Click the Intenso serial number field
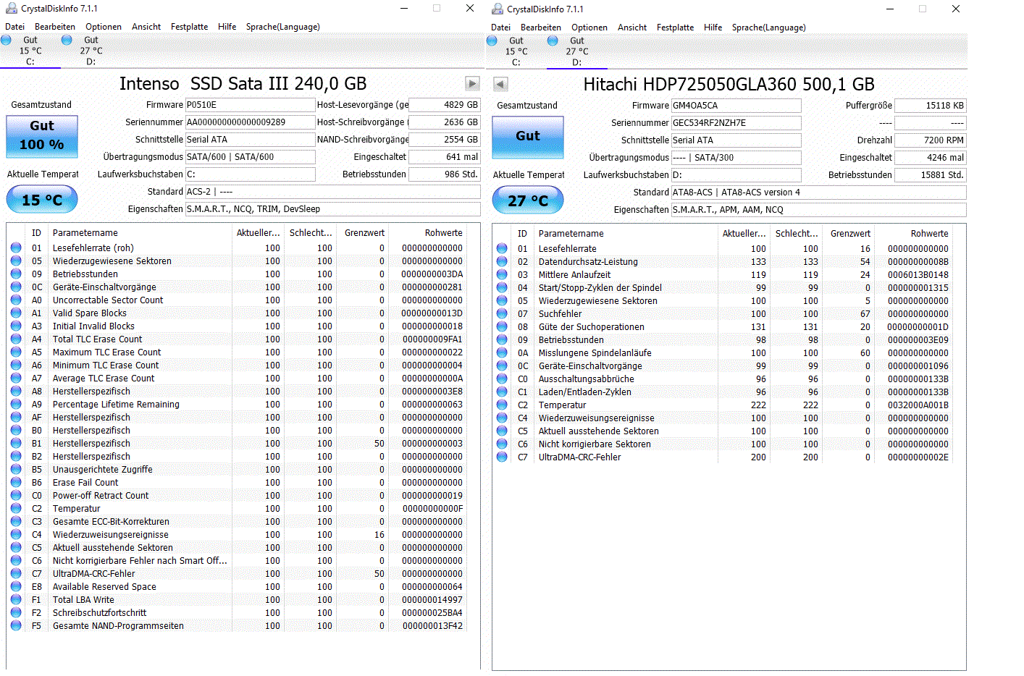 [250, 122]
